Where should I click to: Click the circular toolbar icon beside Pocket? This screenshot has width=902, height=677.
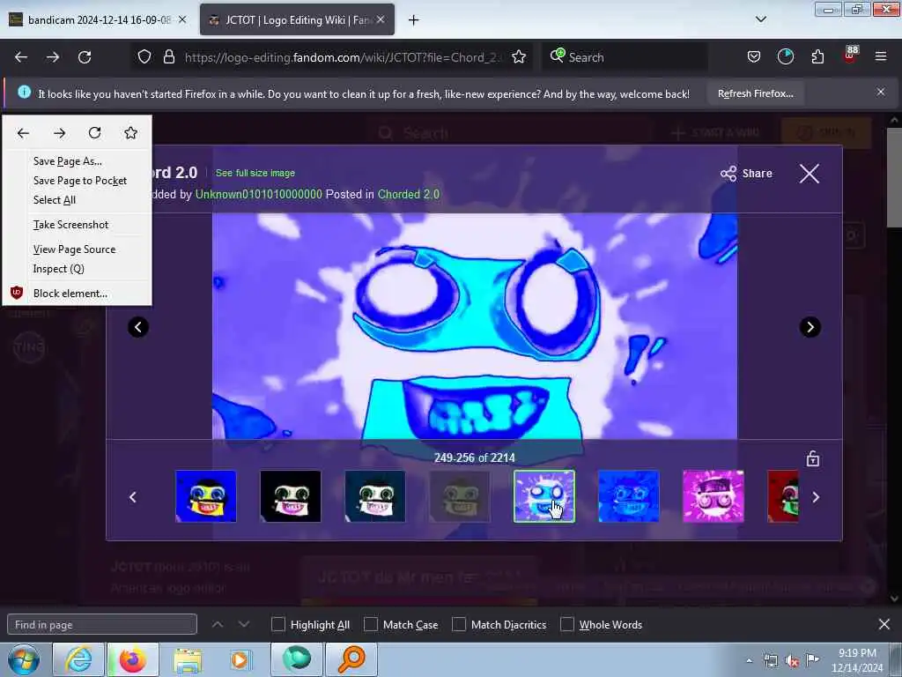[785, 56]
